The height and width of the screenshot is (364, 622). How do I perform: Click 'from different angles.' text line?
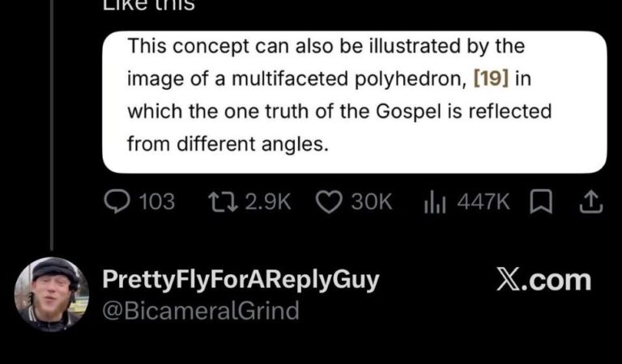[x=228, y=143]
